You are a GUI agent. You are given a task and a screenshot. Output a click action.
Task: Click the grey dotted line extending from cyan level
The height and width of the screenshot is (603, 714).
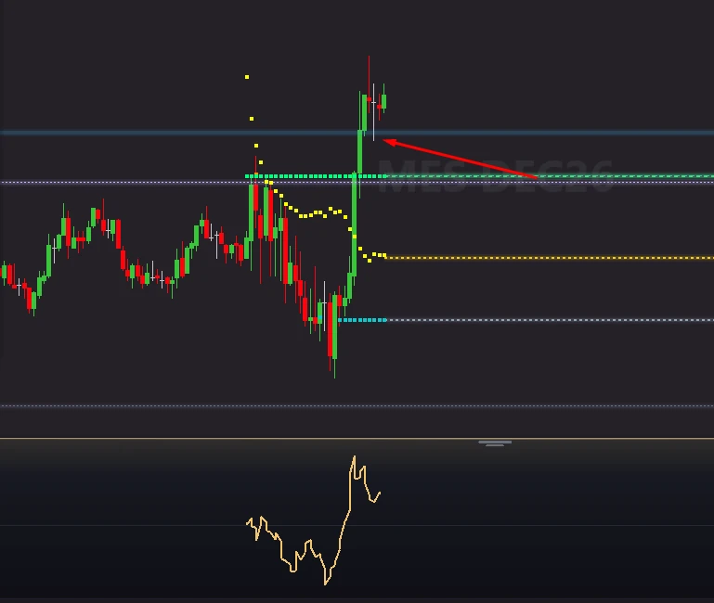(550, 320)
